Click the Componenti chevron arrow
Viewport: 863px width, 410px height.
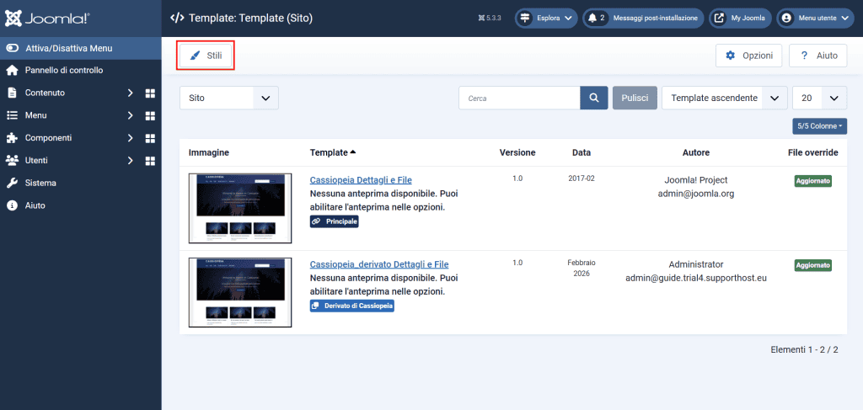[x=131, y=138]
